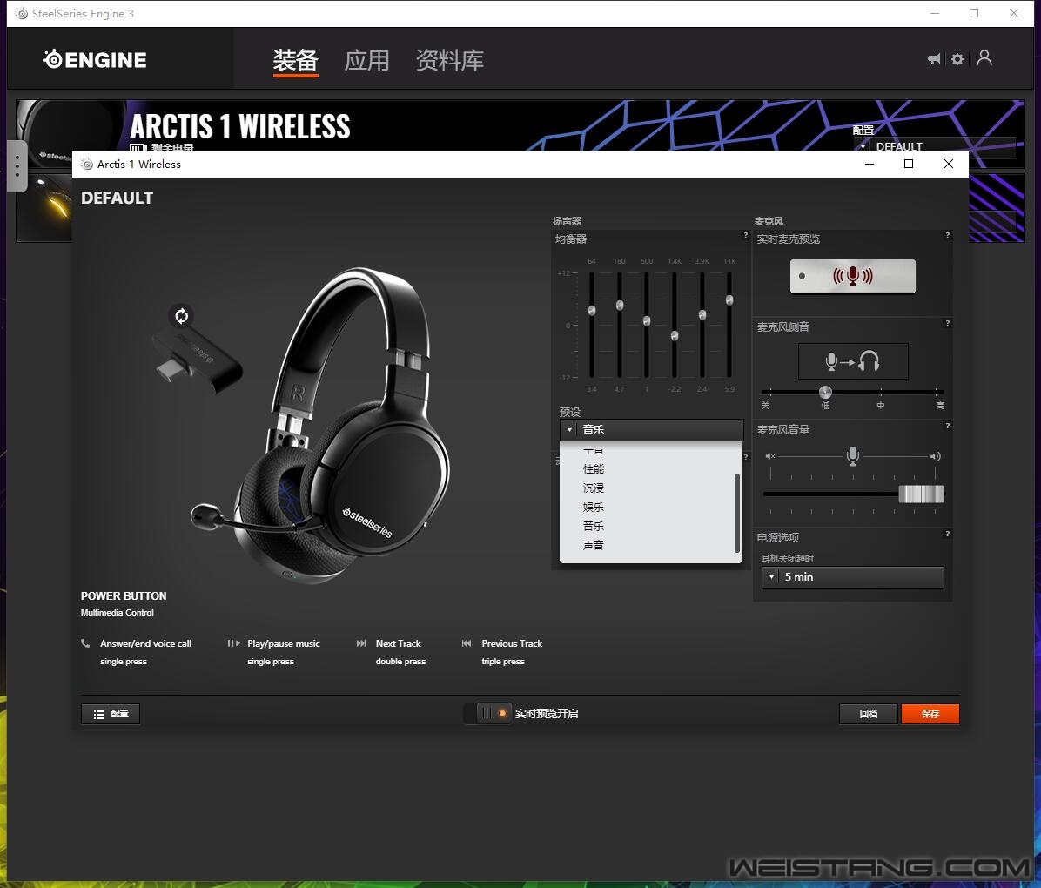This screenshot has width=1041, height=888.
Task: Click the equalizer help question mark
Action: (x=746, y=235)
